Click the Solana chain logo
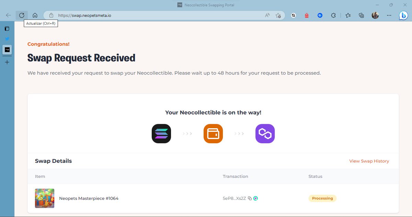 [x=161, y=134]
